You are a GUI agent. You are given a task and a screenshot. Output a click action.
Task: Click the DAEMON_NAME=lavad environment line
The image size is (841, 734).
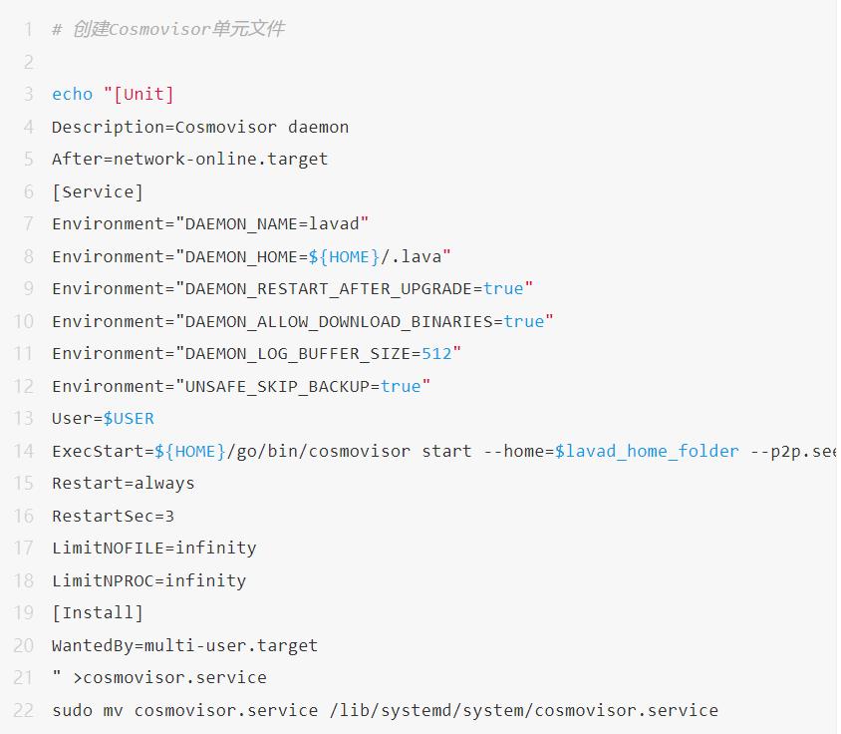click(210, 223)
